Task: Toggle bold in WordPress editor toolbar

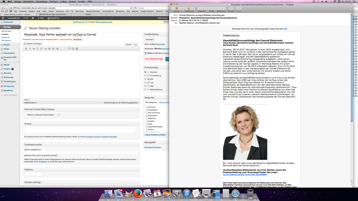Action: click(x=26, y=48)
